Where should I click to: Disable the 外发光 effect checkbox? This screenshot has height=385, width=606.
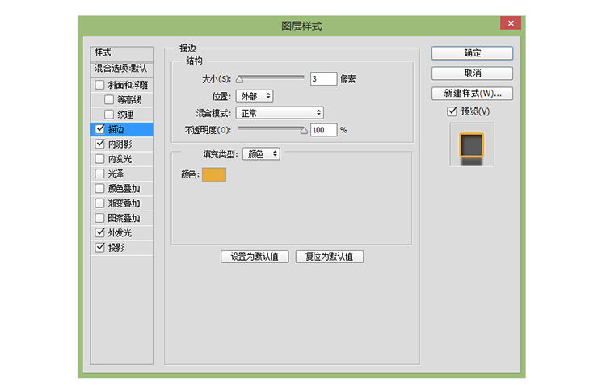point(99,233)
